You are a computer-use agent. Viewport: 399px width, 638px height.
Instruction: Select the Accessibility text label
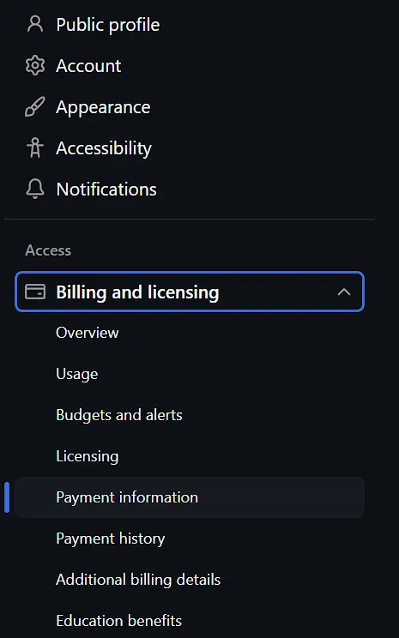(x=104, y=148)
